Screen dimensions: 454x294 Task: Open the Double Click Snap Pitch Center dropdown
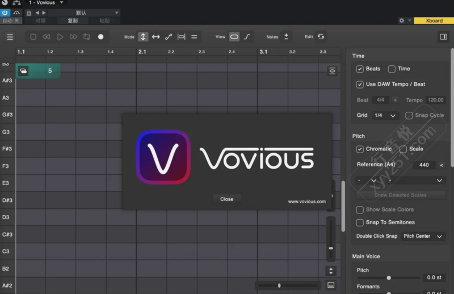click(423, 236)
